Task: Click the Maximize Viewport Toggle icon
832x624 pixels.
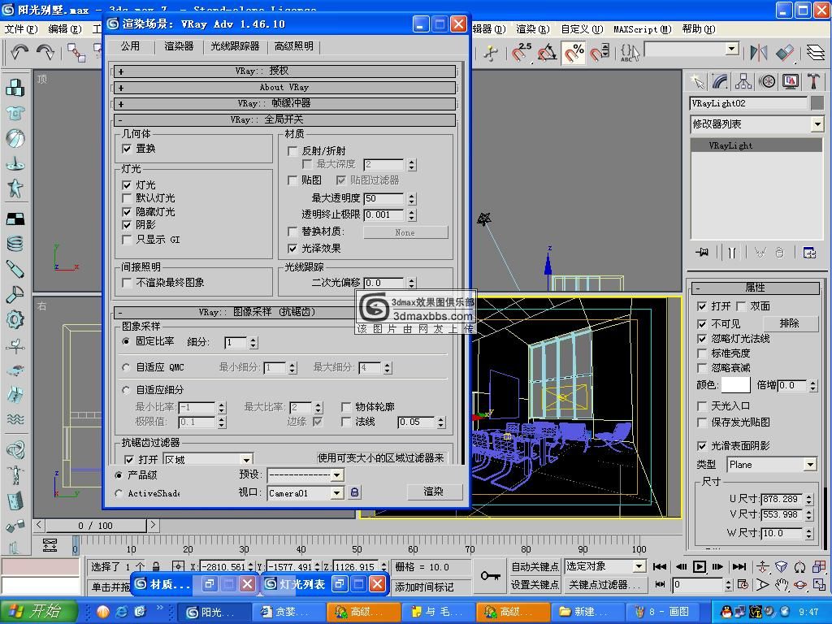Action: [820, 585]
